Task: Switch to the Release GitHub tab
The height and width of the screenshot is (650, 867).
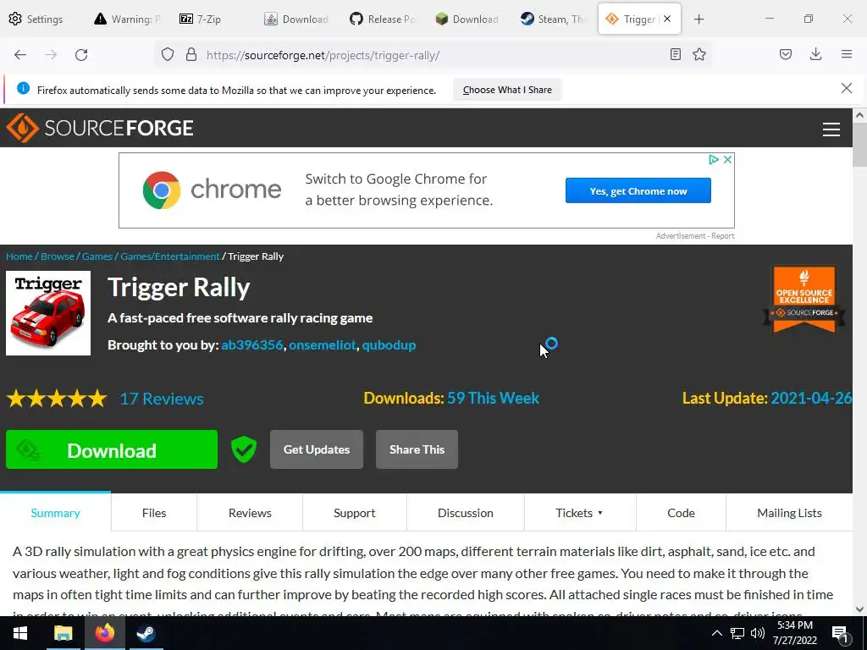Action: pos(383,19)
